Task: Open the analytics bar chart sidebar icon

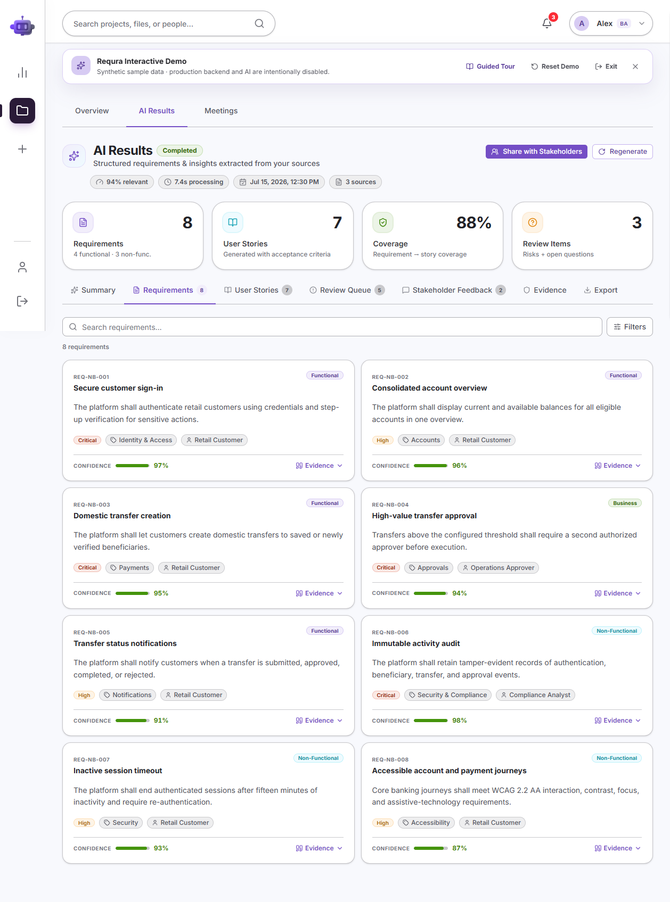Action: [22, 72]
